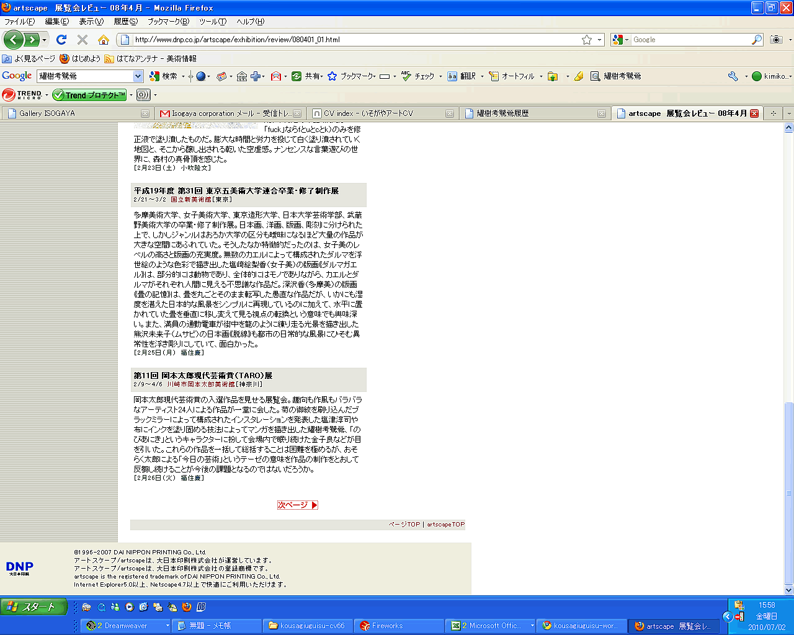Reload the page with the refresh icon
Screen dimensions: 794x635
click(61, 40)
